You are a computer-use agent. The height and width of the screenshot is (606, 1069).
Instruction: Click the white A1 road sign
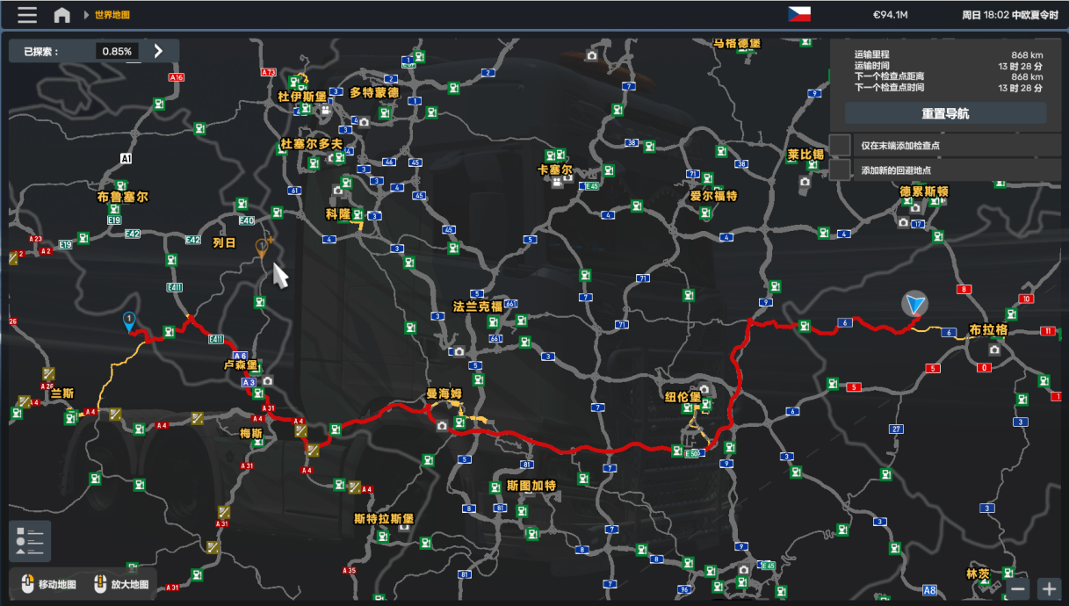[x=126, y=158]
